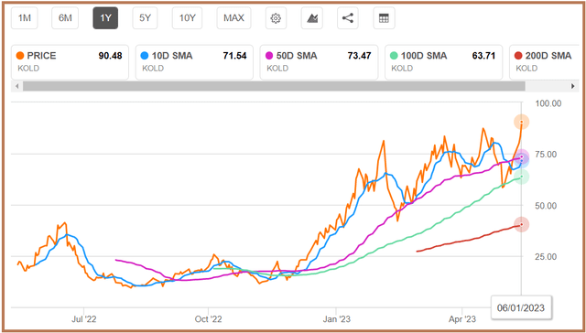This screenshot has width=586, height=333.
Task: Click the orange PRICE color dot
Action: click(20, 56)
